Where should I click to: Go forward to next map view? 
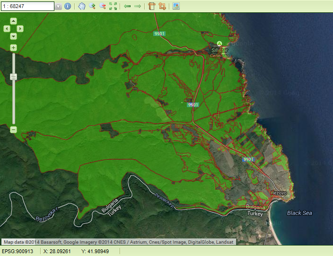(x=138, y=7)
